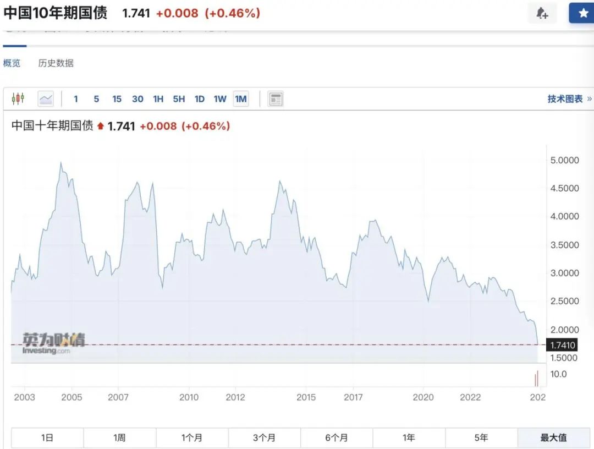The image size is (594, 449).
Task: Click the 2020 x-axis year label
Action: (x=423, y=397)
